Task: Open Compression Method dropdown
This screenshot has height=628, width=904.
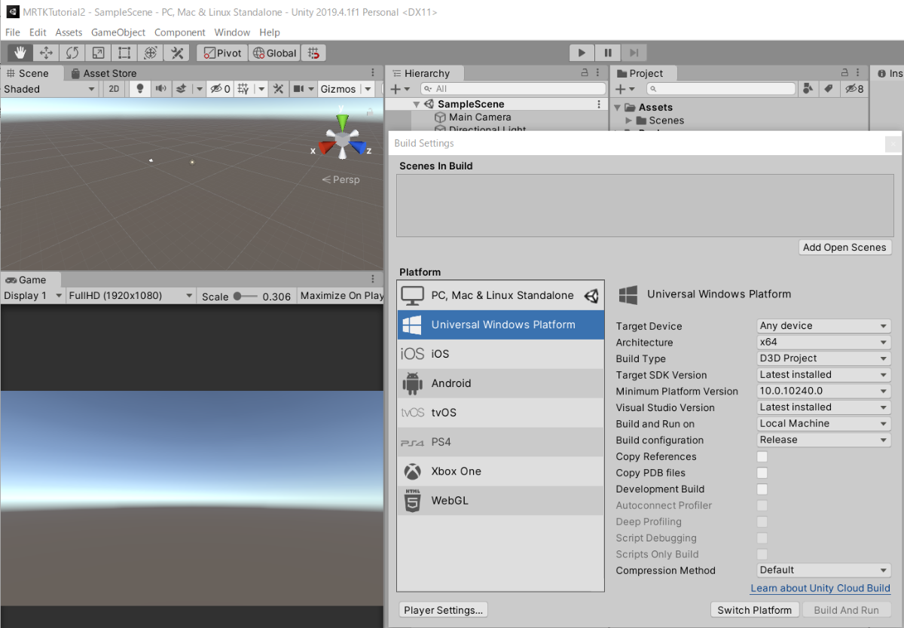Action: tap(824, 571)
